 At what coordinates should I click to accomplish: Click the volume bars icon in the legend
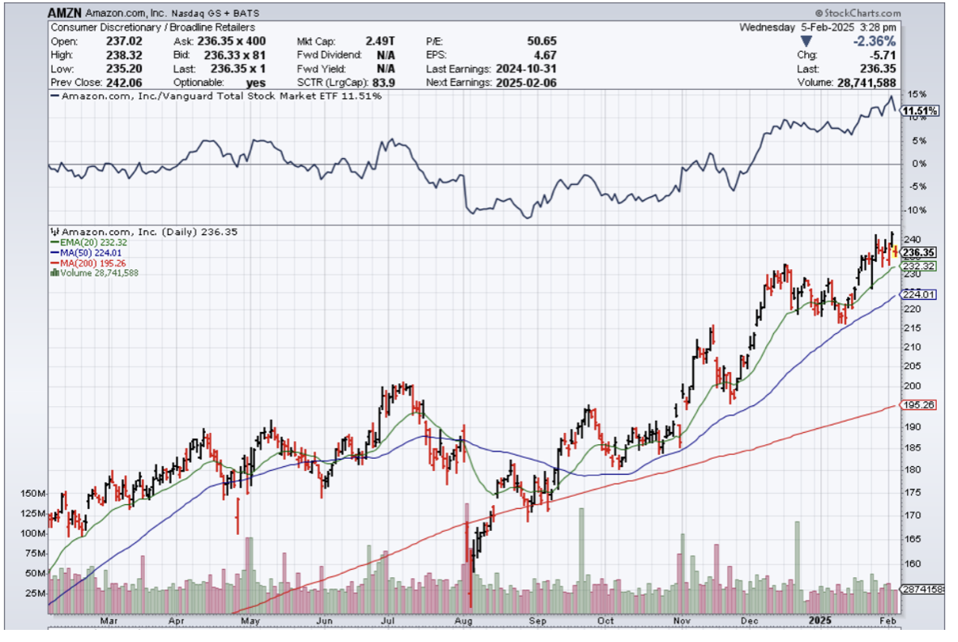coord(55,273)
